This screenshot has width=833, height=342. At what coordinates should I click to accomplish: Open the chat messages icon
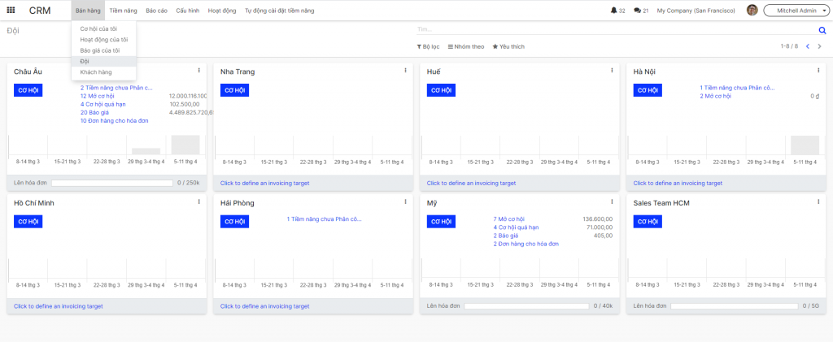click(637, 11)
